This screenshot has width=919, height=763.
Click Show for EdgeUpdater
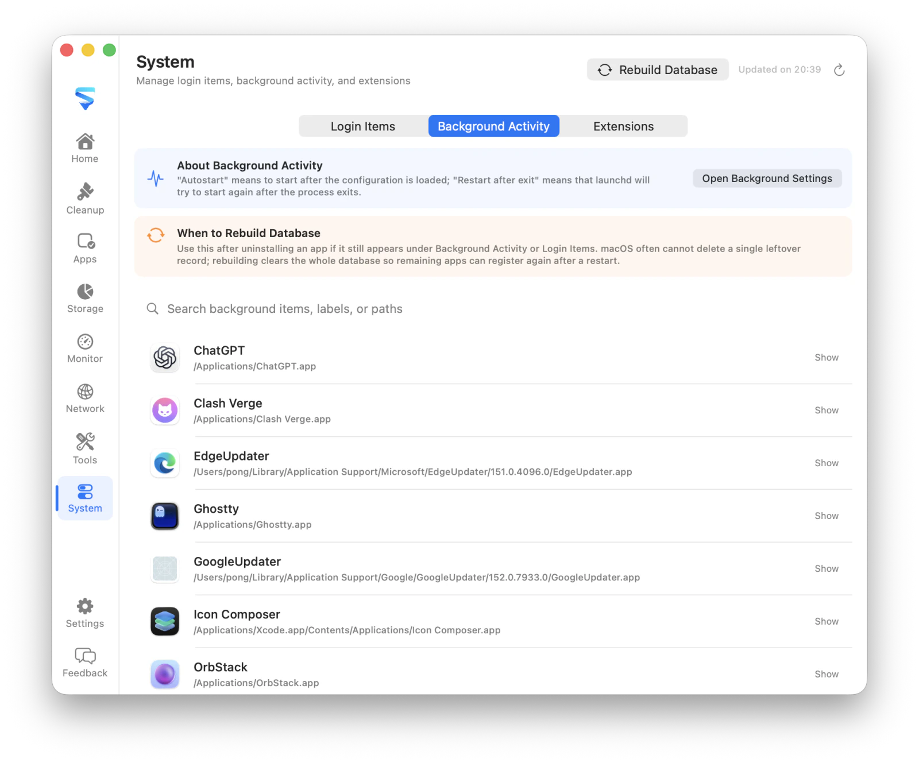coord(827,463)
